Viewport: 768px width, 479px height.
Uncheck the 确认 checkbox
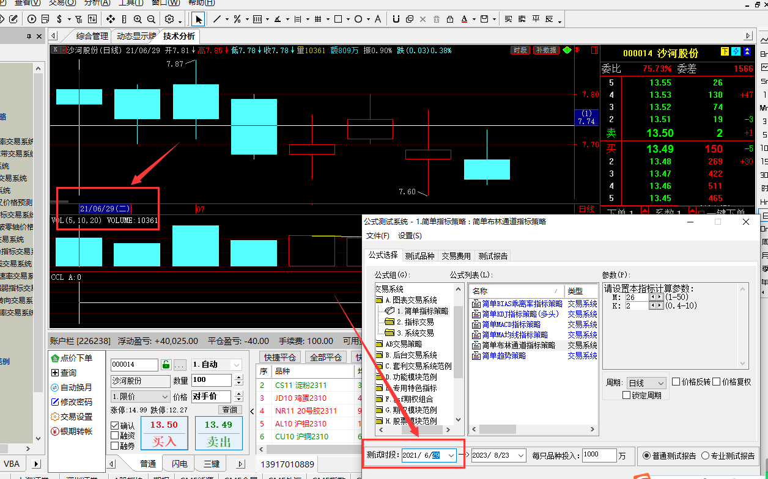point(115,425)
